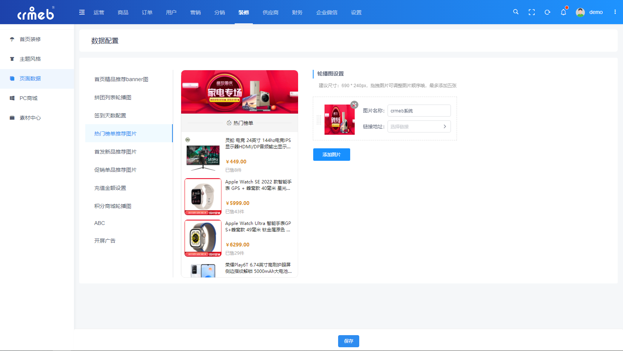Click the chevron arrow in the 链接地址 field
The image size is (623, 351).
tap(445, 126)
